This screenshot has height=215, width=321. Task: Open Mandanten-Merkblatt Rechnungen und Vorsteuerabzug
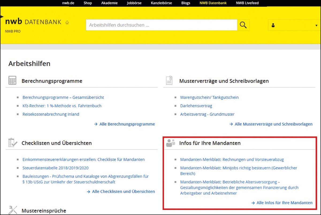click(232, 160)
